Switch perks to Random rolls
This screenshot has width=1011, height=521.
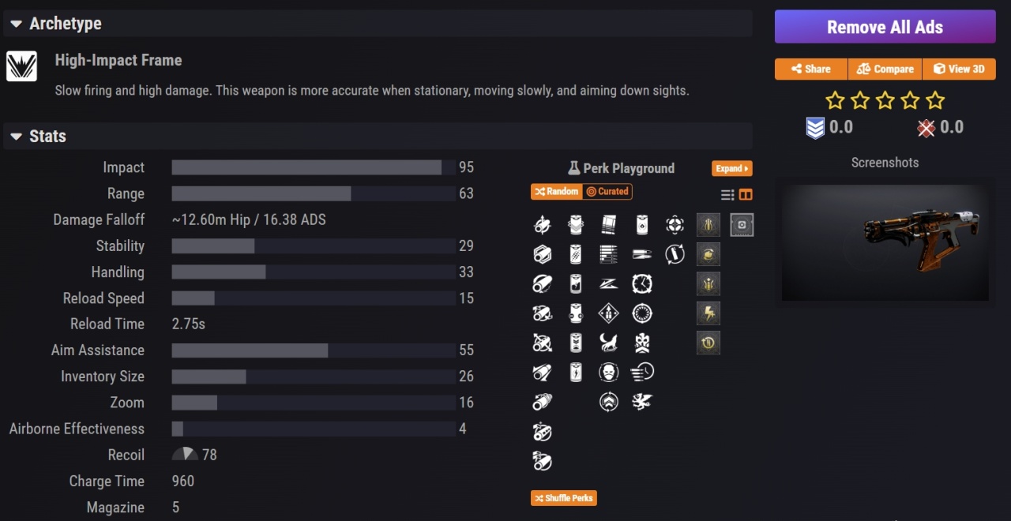click(x=556, y=191)
